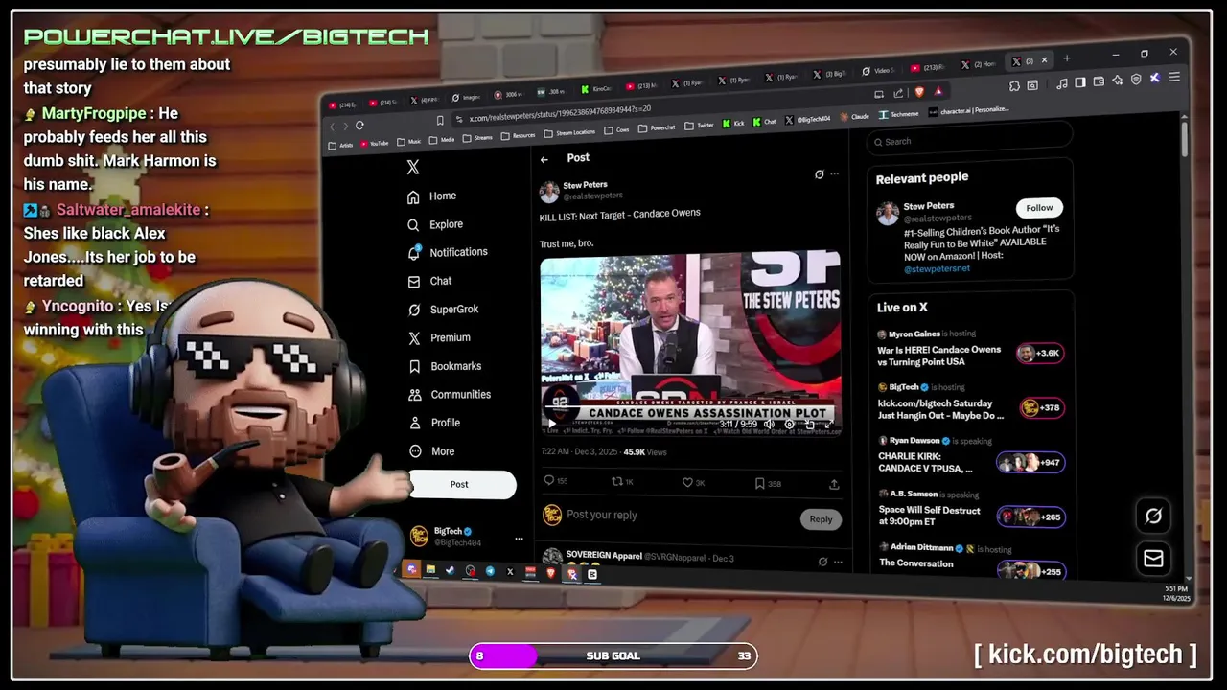The height and width of the screenshot is (690, 1227).
Task: Open the Claude bookmark
Action: pyautogui.click(x=855, y=117)
